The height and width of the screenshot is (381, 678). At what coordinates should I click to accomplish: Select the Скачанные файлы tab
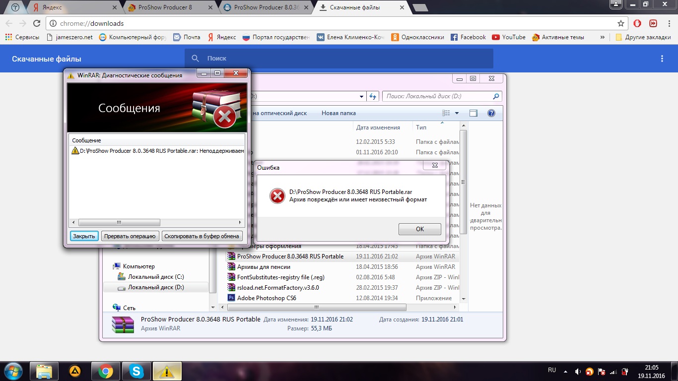[x=361, y=7]
